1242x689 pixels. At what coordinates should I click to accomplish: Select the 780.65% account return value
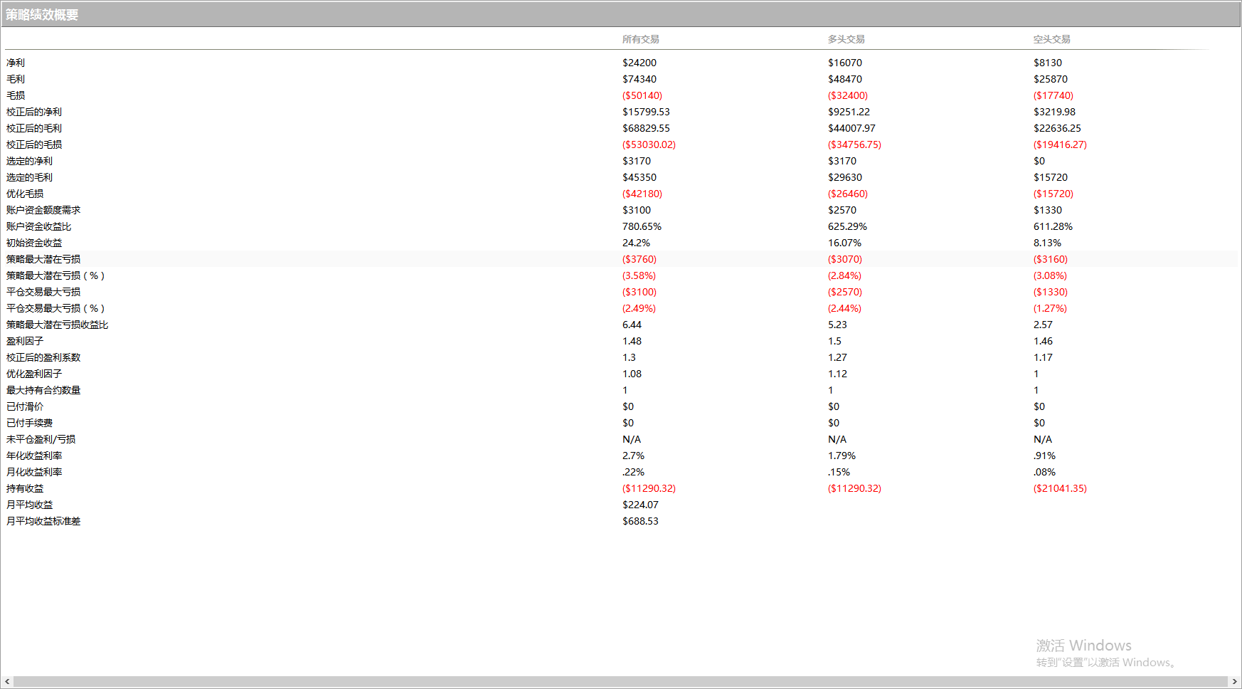coord(642,226)
